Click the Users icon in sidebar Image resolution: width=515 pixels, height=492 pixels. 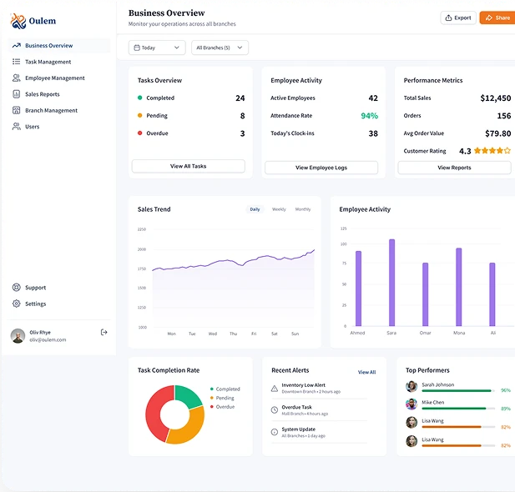pyautogui.click(x=17, y=127)
